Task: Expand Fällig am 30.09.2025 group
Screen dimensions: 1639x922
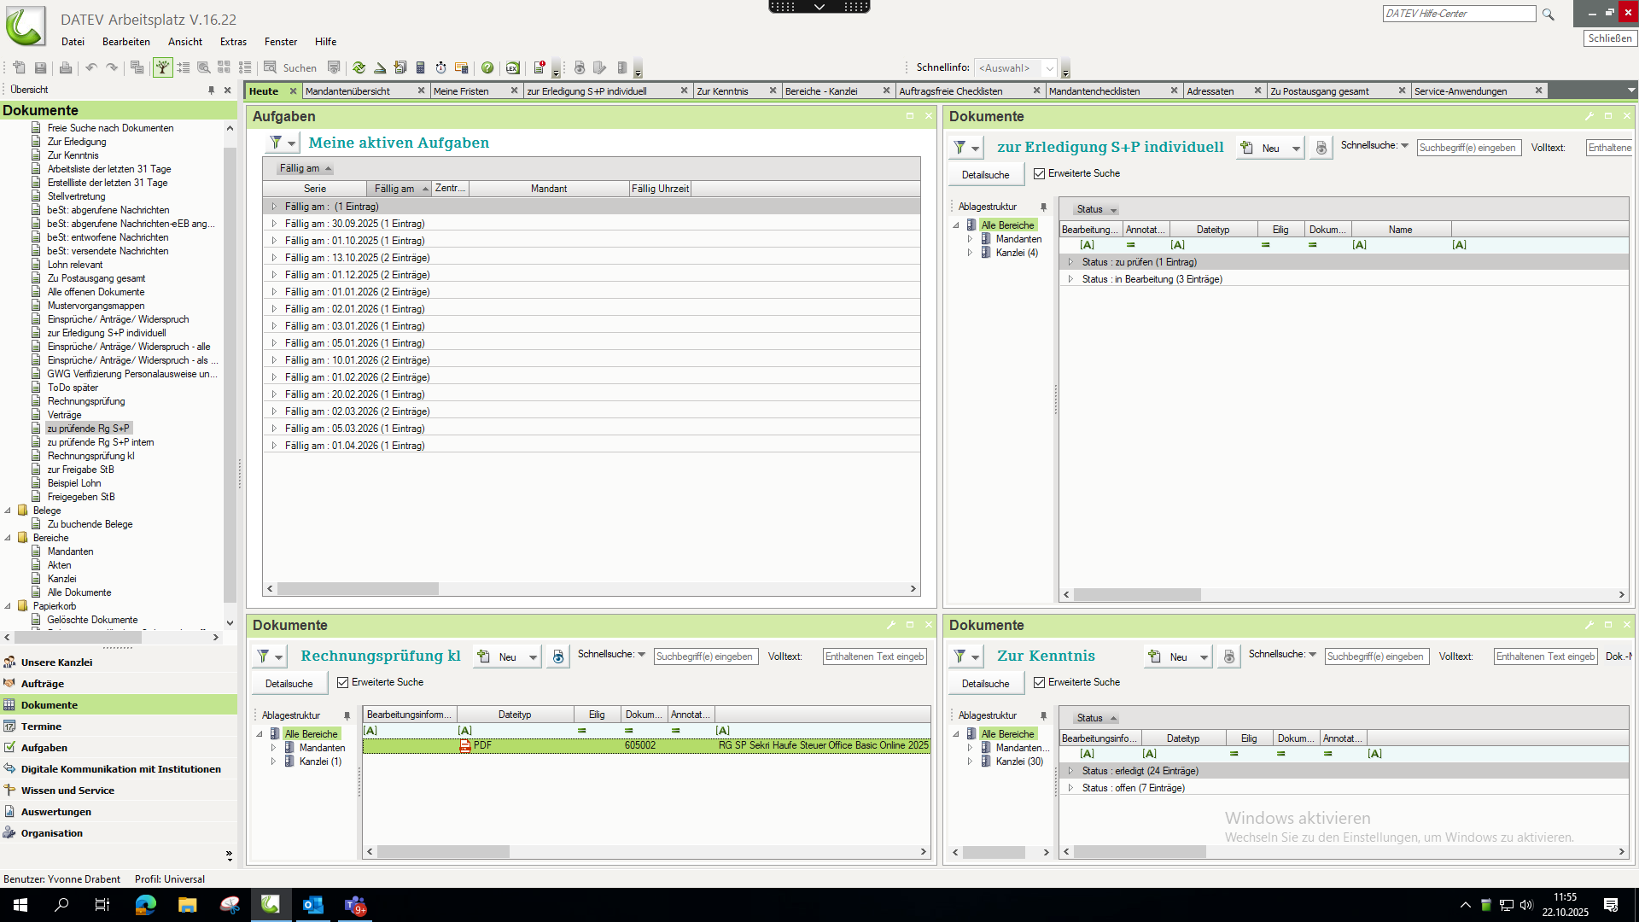Action: pos(274,224)
